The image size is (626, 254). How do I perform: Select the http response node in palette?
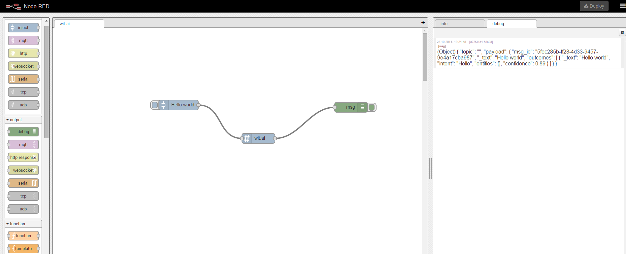pyautogui.click(x=23, y=158)
